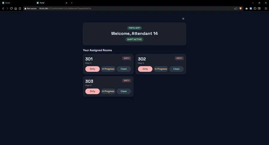Open the rightmost toolbar extension icon by the menu

point(259,8)
